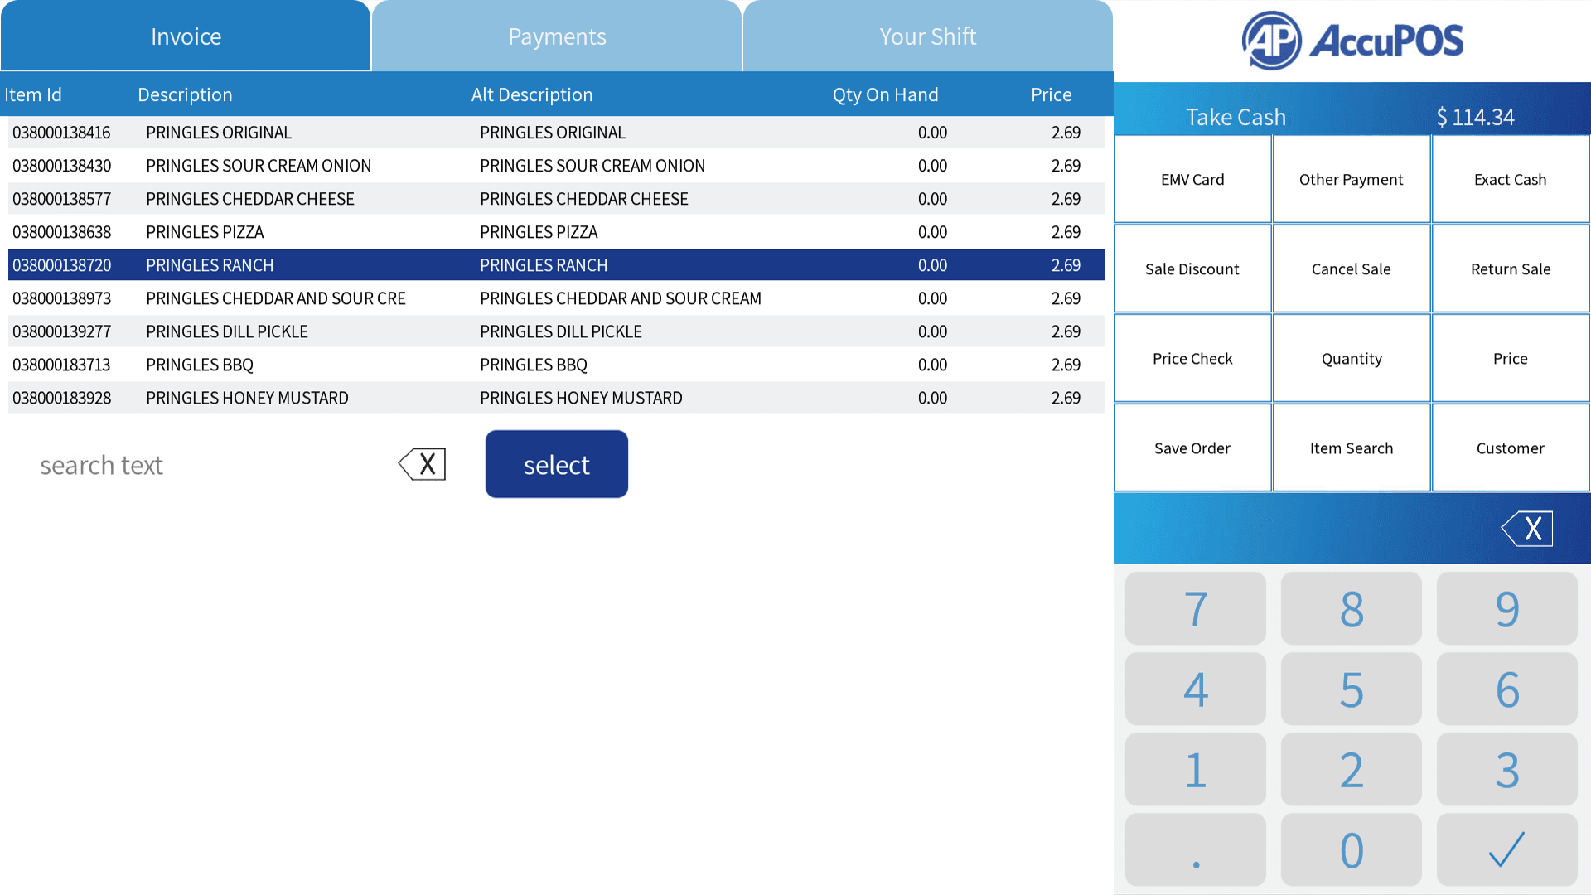
Task: Tap number 7 on the keypad
Action: point(1195,608)
